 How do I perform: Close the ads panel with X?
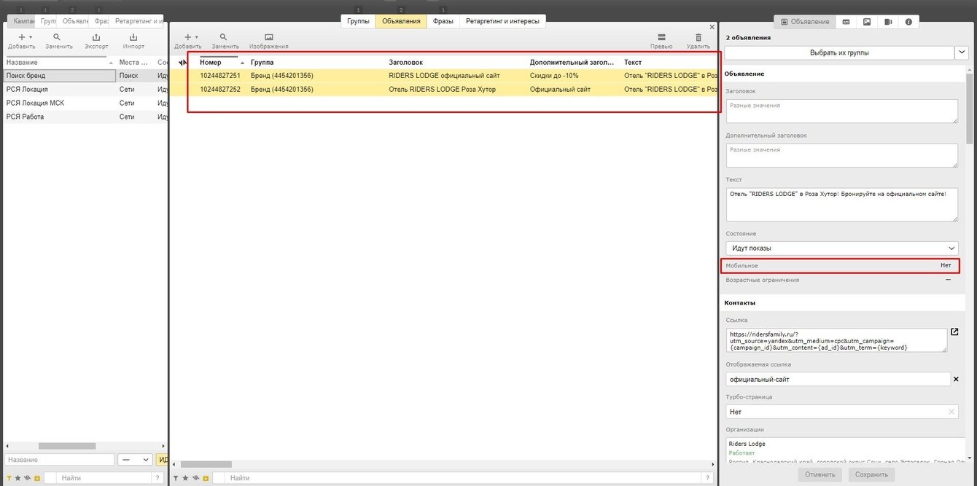[x=711, y=26]
